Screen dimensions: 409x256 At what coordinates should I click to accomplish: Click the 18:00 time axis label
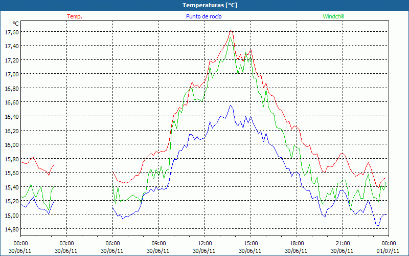pos(297,244)
